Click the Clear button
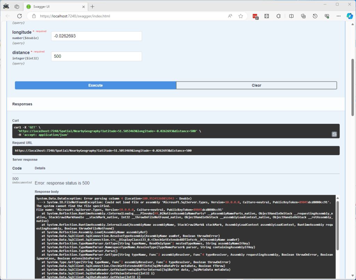 (256, 85)
